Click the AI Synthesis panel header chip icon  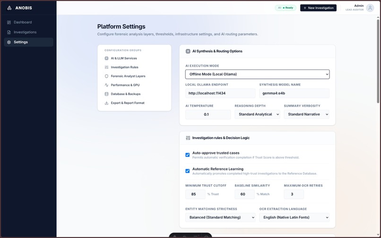coord(188,51)
